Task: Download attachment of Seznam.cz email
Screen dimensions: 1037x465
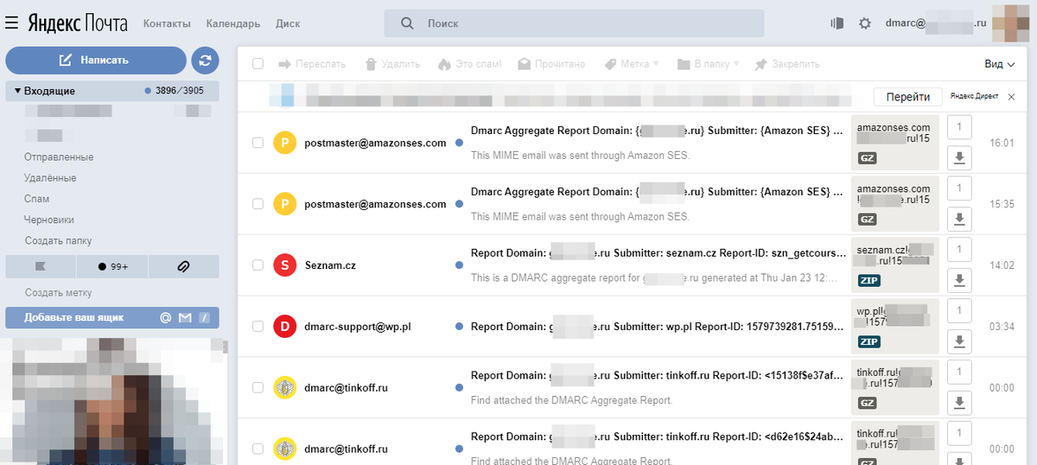Action: 959,280
